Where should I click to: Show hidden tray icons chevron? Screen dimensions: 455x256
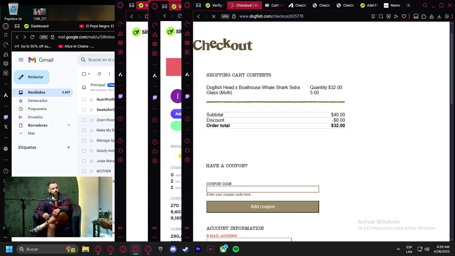398,249
